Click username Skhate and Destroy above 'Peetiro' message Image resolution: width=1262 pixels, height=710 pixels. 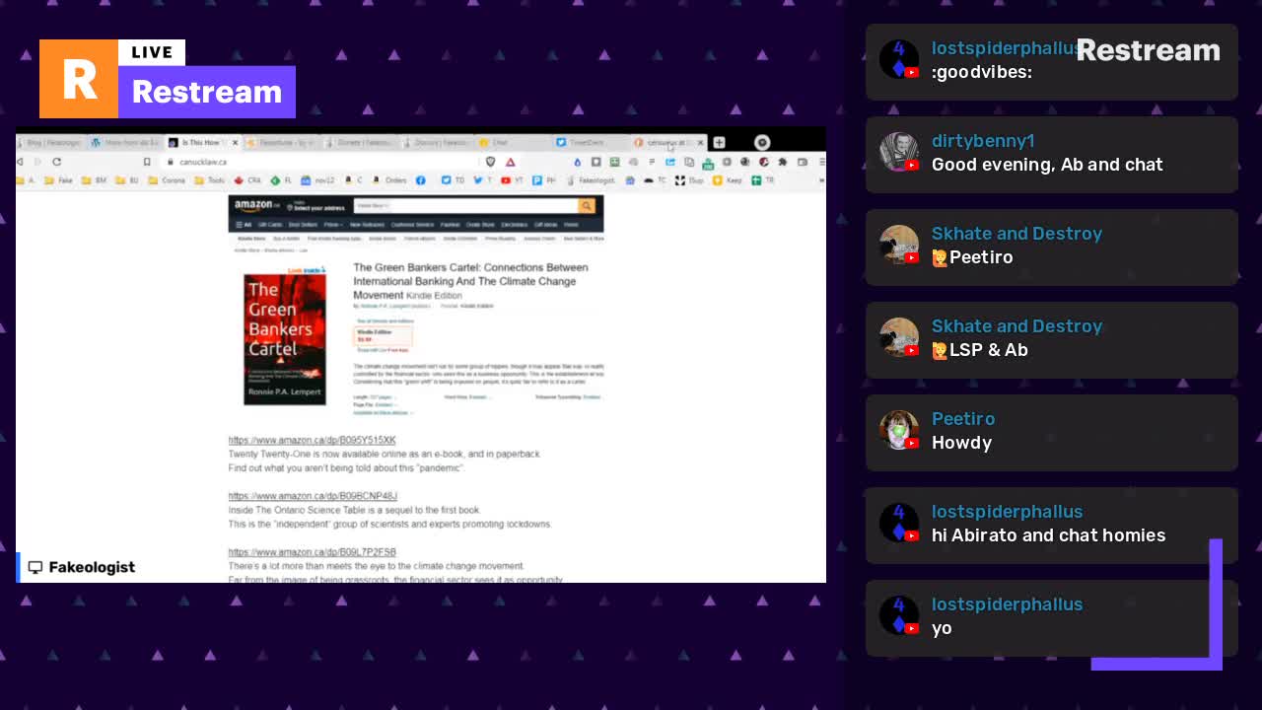1017,234
